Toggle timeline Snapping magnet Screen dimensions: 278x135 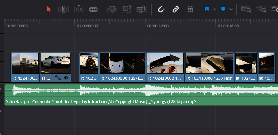click(161, 9)
